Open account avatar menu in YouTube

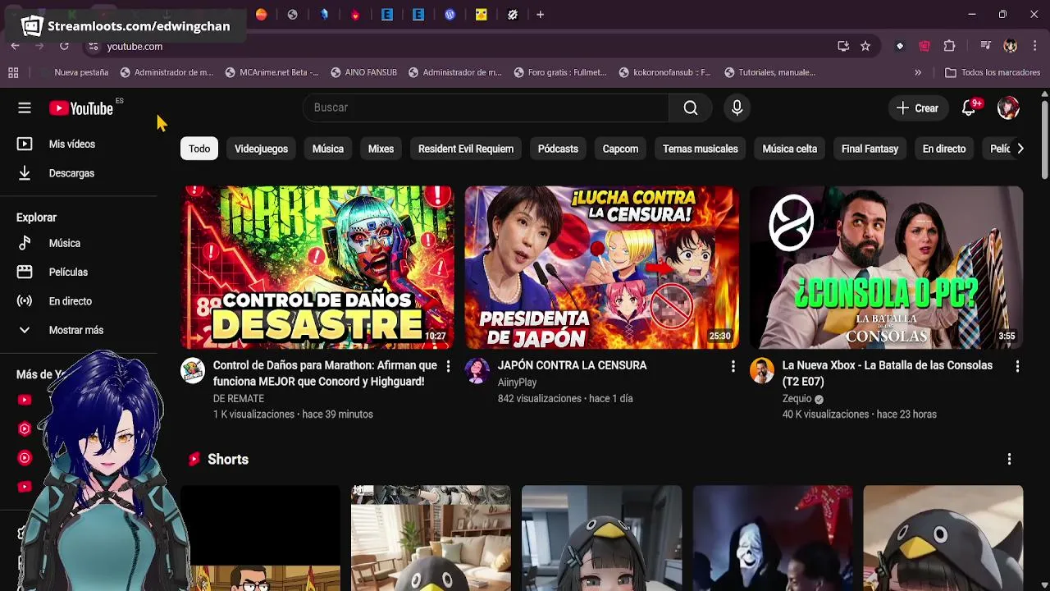(1008, 108)
